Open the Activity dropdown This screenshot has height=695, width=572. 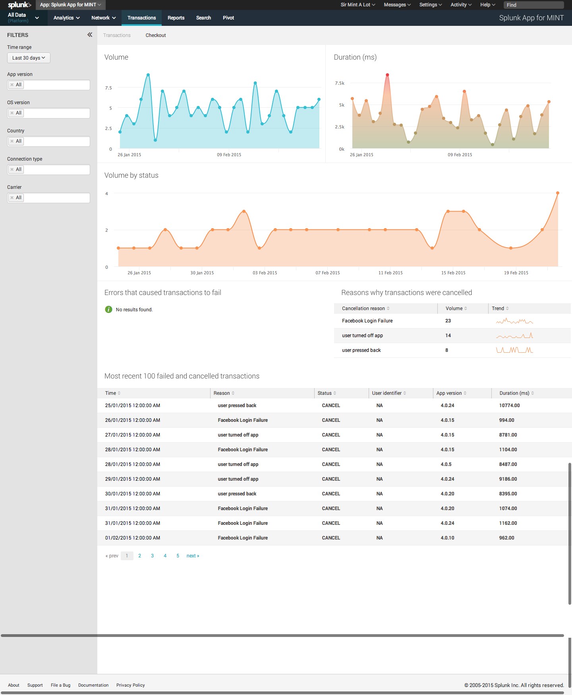[461, 5]
